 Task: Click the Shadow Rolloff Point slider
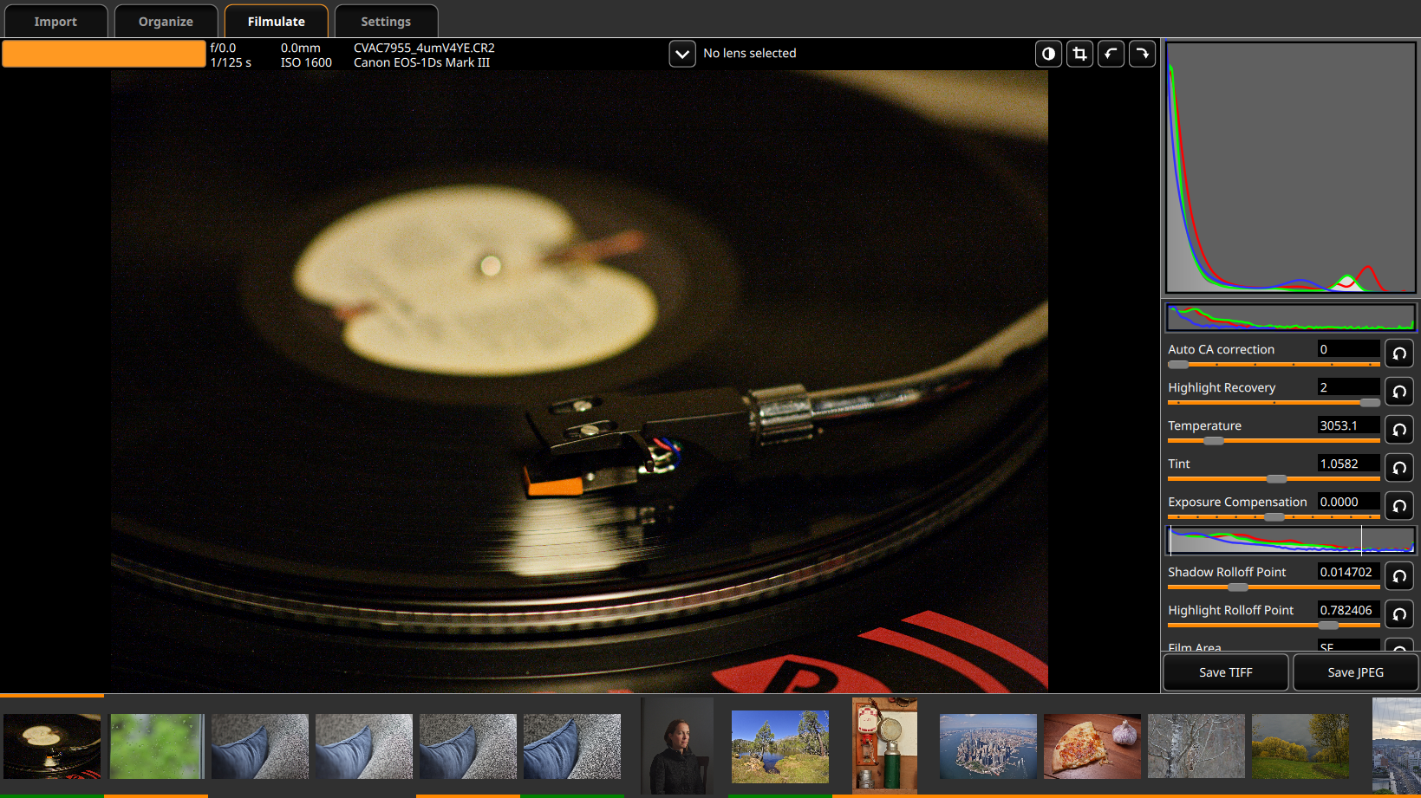click(1274, 587)
